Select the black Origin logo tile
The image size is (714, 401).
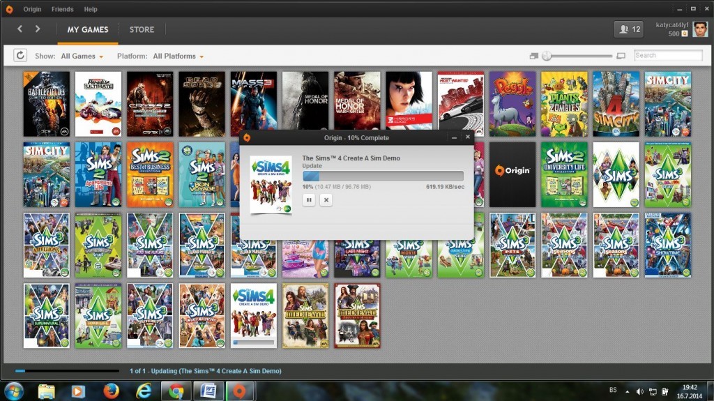click(512, 174)
